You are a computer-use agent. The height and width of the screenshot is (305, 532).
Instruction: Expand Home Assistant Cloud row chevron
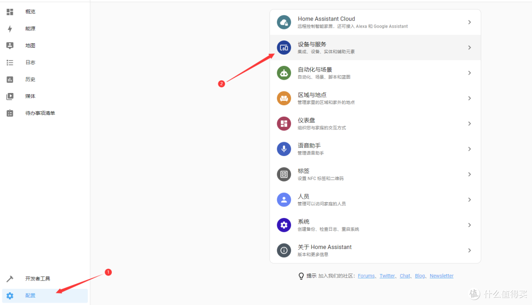coord(469,22)
